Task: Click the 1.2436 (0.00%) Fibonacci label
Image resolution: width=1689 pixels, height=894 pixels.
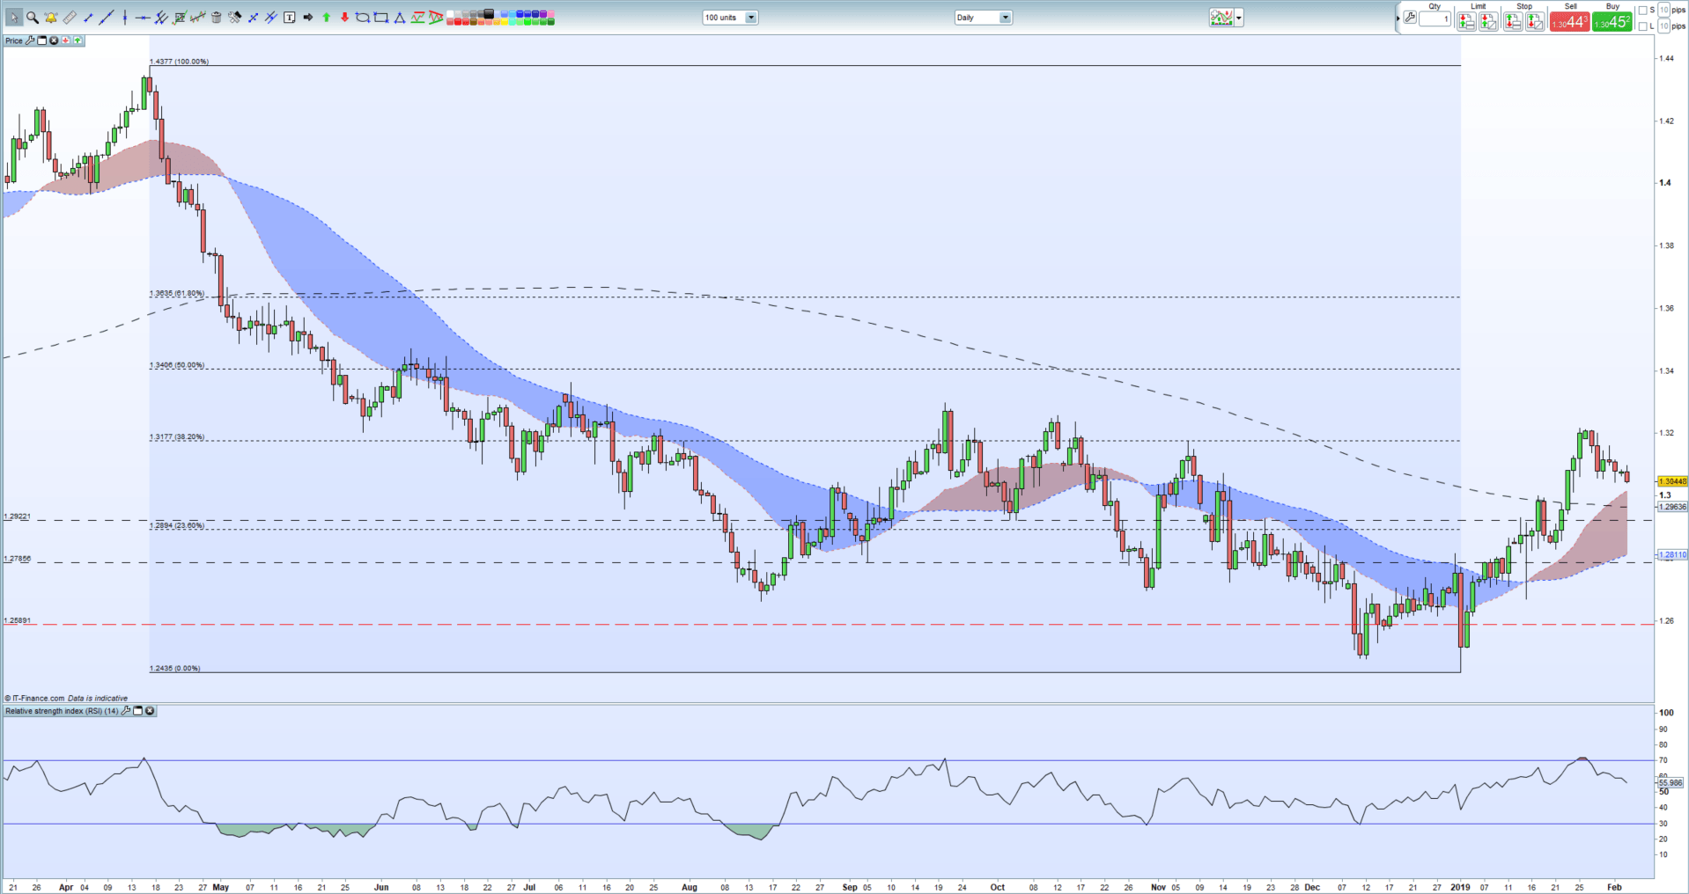Action: [175, 668]
